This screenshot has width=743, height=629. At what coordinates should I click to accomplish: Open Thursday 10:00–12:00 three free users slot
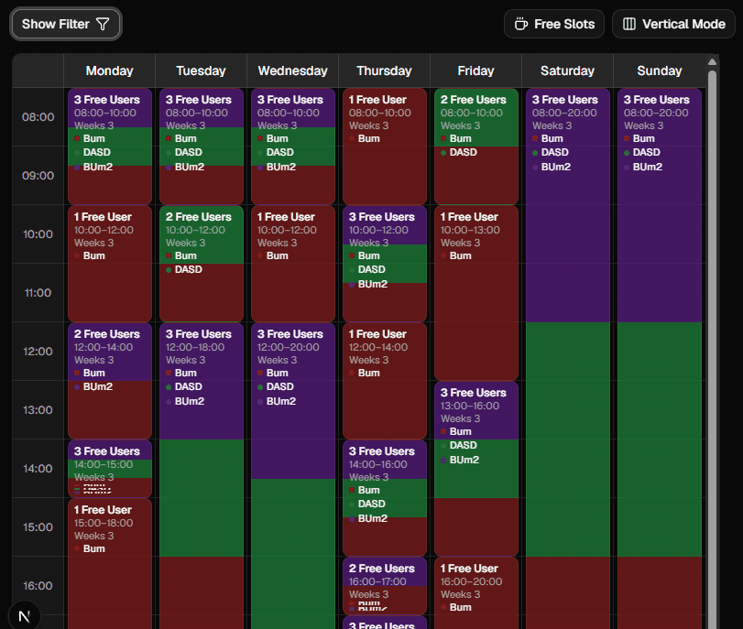click(385, 264)
